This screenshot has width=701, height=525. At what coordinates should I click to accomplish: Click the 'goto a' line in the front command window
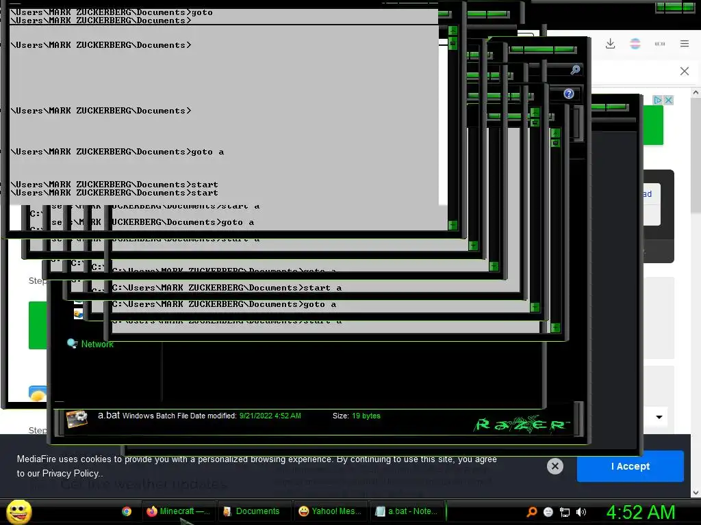117,152
